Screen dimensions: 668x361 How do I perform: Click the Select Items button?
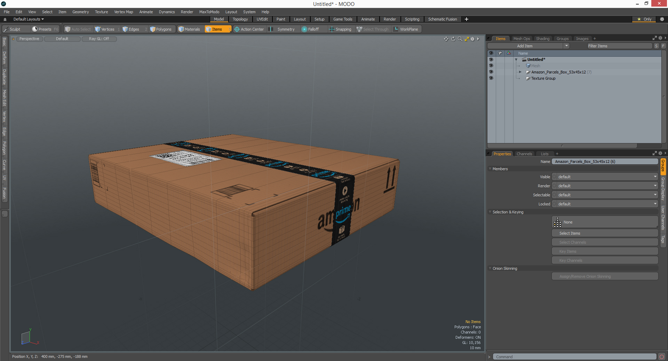[605, 233]
